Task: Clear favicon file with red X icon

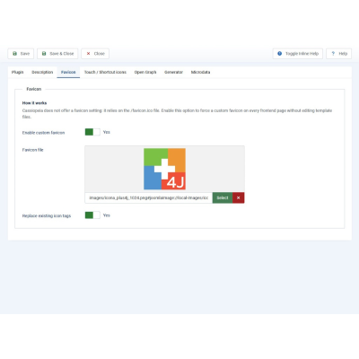Action: pos(239,197)
